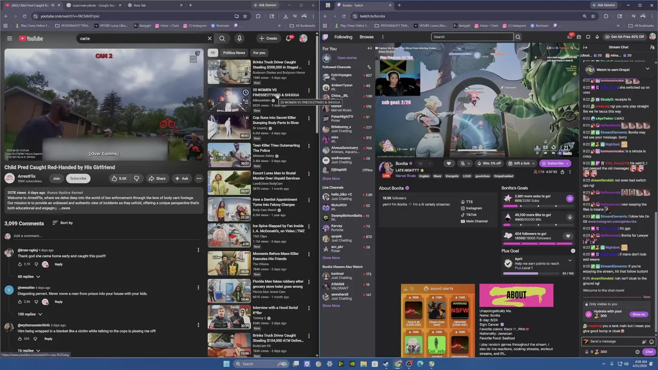Open more actions ellipsis under the video
The height and width of the screenshot is (370, 658).
click(198, 178)
